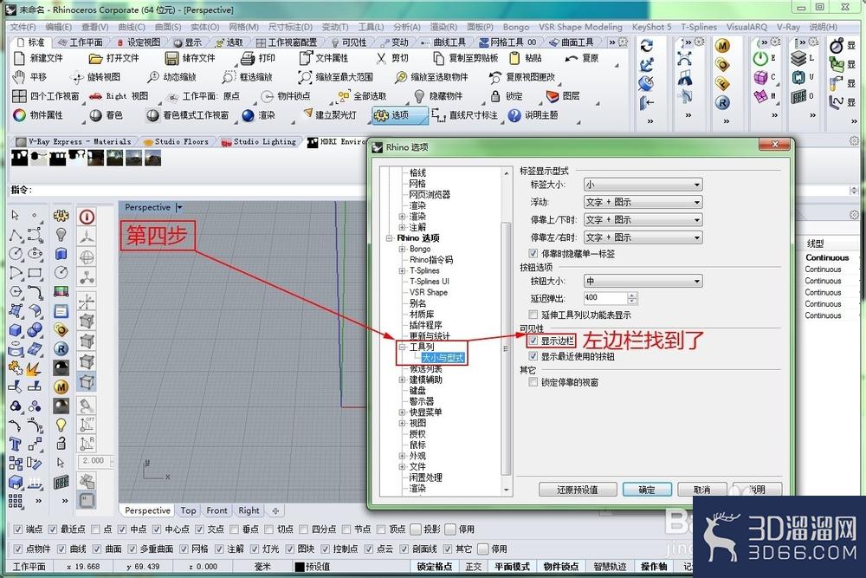Screen dimensions: 866x578
Task: Click the 全部选取 select all icon
Action: pyautogui.click(x=343, y=96)
